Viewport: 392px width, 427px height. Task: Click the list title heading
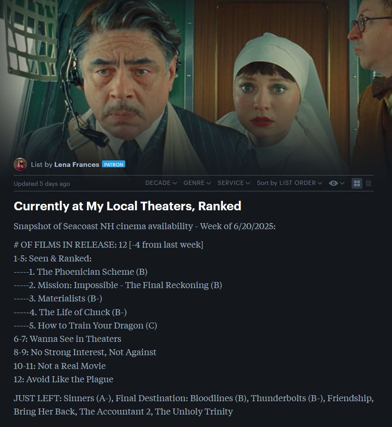[x=127, y=206]
